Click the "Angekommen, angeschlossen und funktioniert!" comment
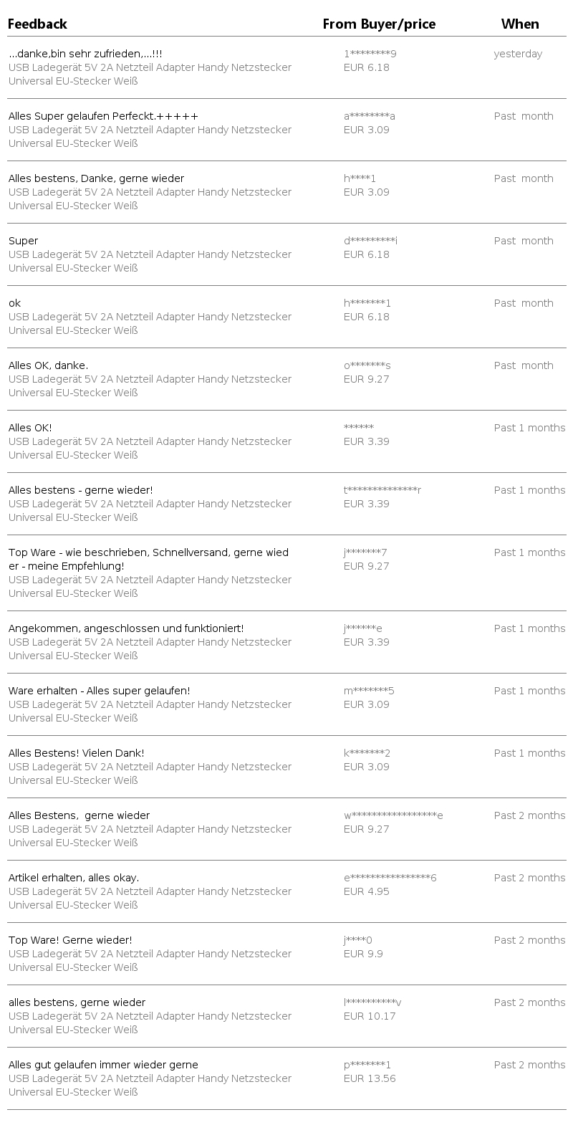The image size is (573, 1135). (x=126, y=628)
